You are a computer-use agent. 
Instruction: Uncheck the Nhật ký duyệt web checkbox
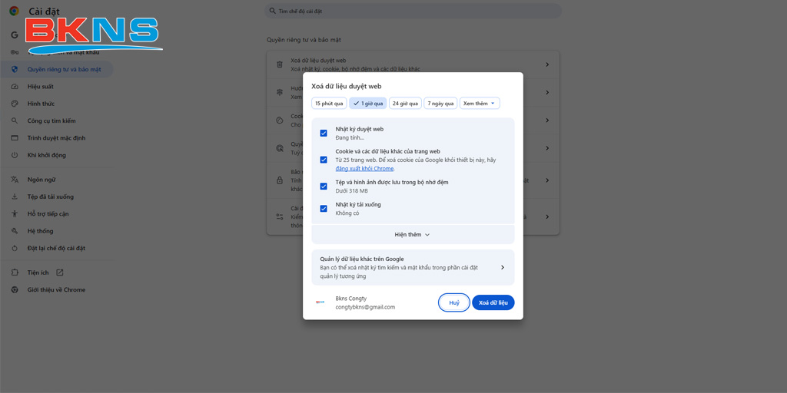[x=324, y=133]
